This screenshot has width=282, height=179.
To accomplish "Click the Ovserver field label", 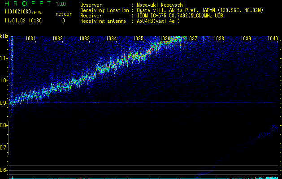I will [91, 5].
